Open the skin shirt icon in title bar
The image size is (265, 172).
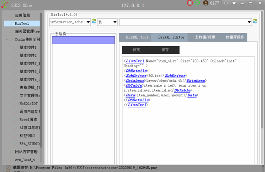[234, 3]
